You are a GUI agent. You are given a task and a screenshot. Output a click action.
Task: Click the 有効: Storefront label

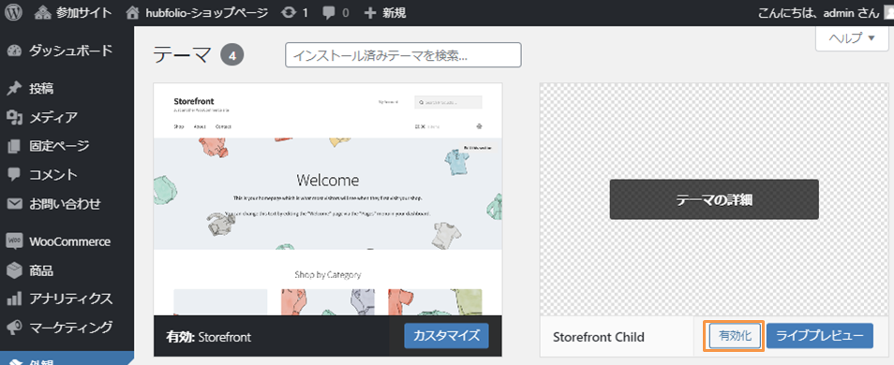[208, 337]
